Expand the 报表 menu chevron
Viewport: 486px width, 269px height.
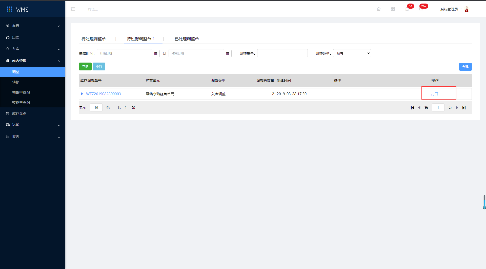(x=59, y=137)
